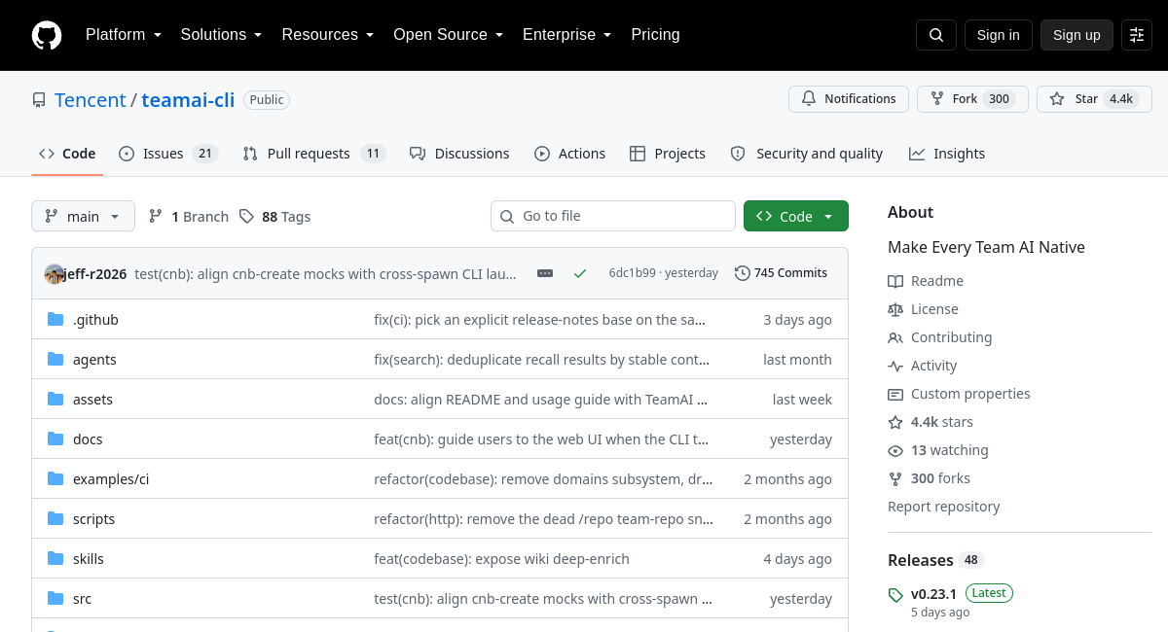Open the teamai-cli repository link
The width and height of the screenshot is (1168, 632).
pos(188,100)
